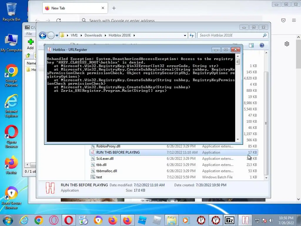
Task: Go to Downloads in the Explorer breadcrumb
Action: pyautogui.click(x=93, y=35)
